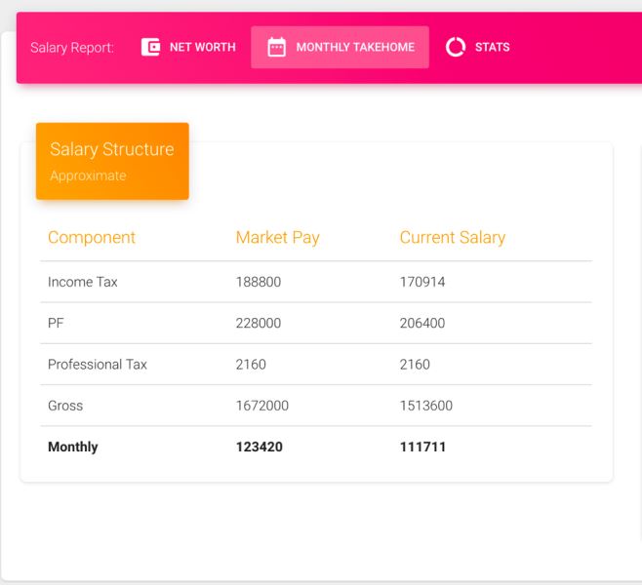642x585 pixels.
Task: Click the Component column header
Action: coord(92,237)
